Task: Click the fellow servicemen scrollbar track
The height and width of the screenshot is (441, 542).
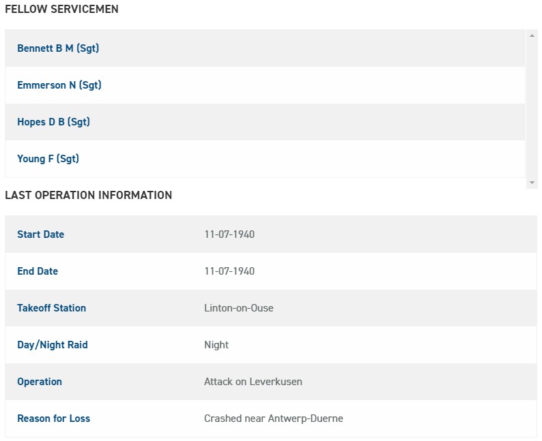Action: (532, 109)
